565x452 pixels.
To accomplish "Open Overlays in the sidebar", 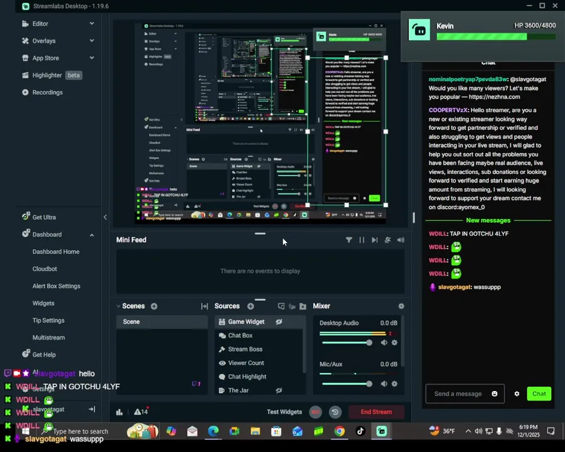I will [x=43, y=41].
